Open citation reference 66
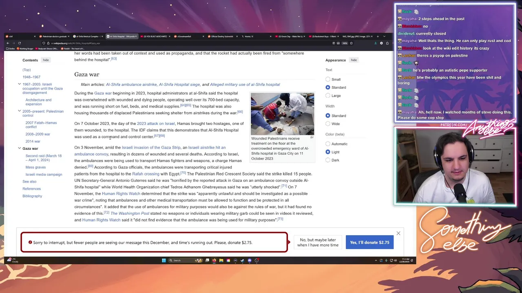This screenshot has width=522, height=293. click(x=240, y=112)
